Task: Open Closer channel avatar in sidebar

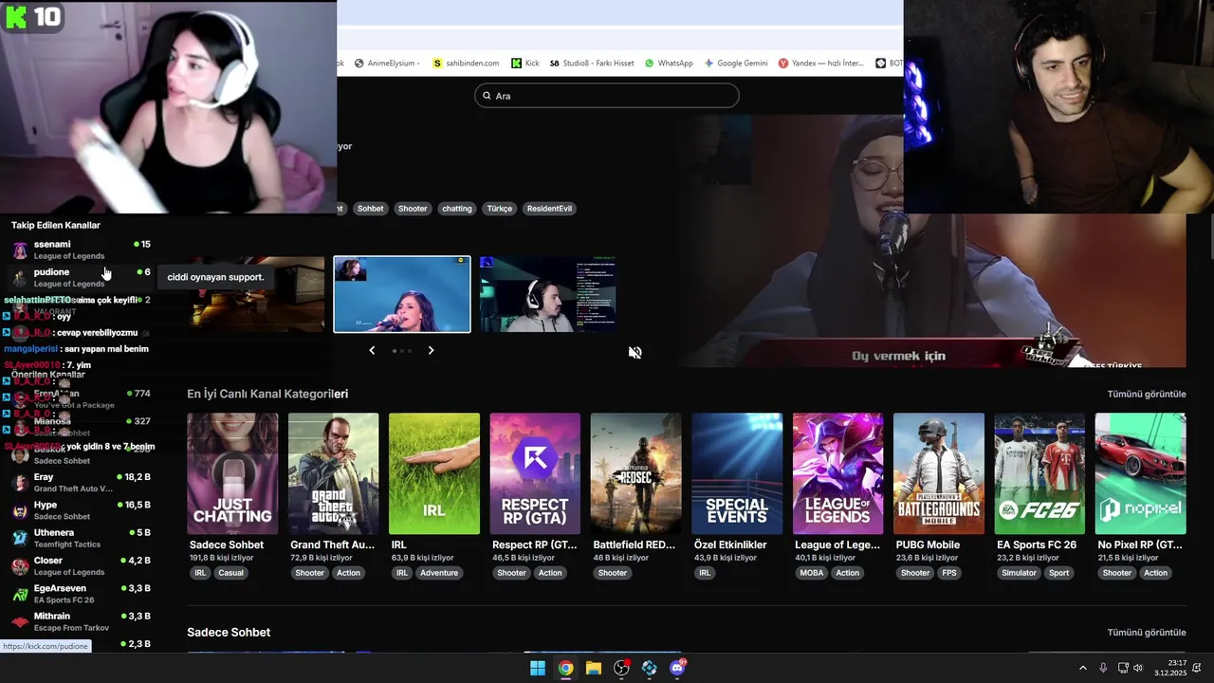Action: pyautogui.click(x=20, y=566)
